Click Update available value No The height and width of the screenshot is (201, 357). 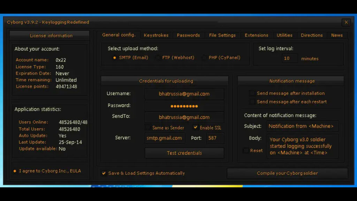[62, 149]
